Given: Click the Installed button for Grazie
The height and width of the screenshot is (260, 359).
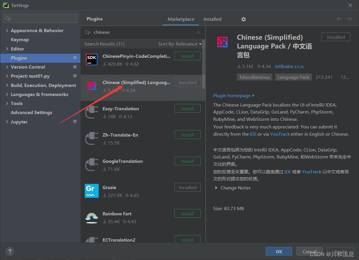Looking at the screenshot, I should 188,187.
